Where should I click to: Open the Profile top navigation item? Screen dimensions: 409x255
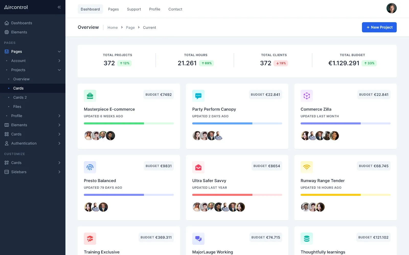click(155, 9)
